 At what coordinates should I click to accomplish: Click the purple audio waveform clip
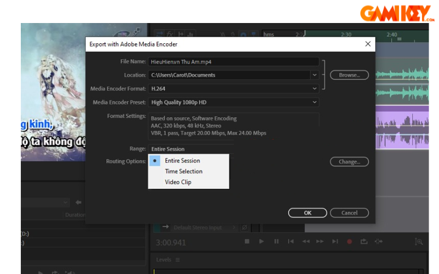(402, 128)
